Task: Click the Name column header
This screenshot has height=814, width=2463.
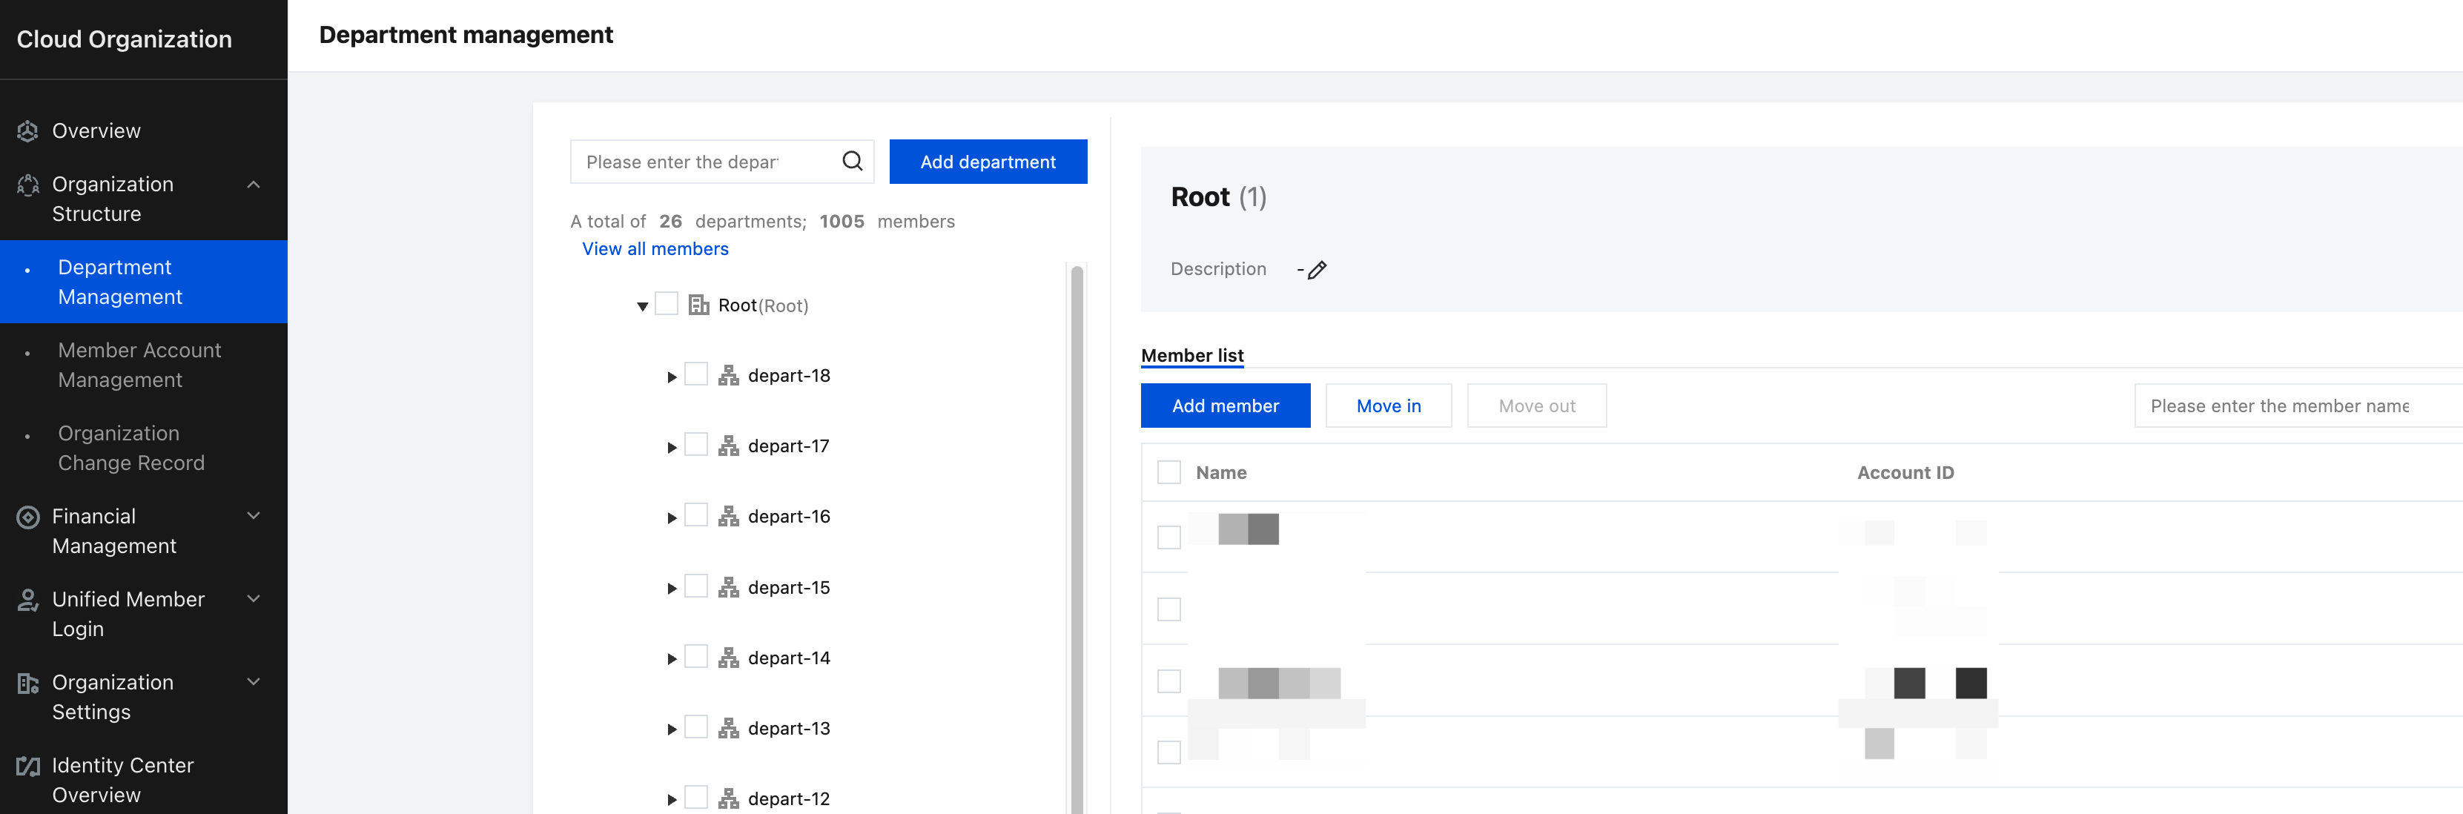Action: tap(1221, 472)
